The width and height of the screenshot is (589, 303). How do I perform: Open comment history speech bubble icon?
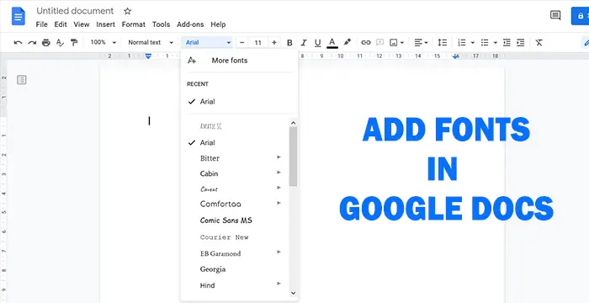point(555,15)
